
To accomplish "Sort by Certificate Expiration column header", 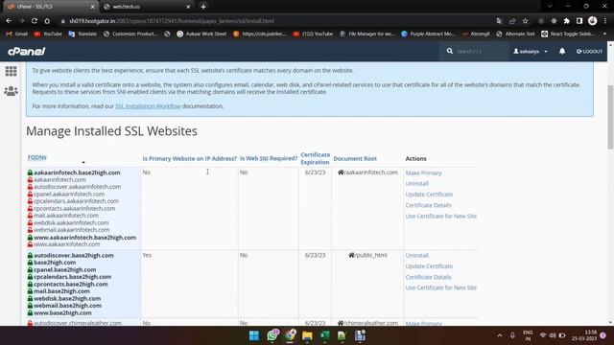I will 316,158.
